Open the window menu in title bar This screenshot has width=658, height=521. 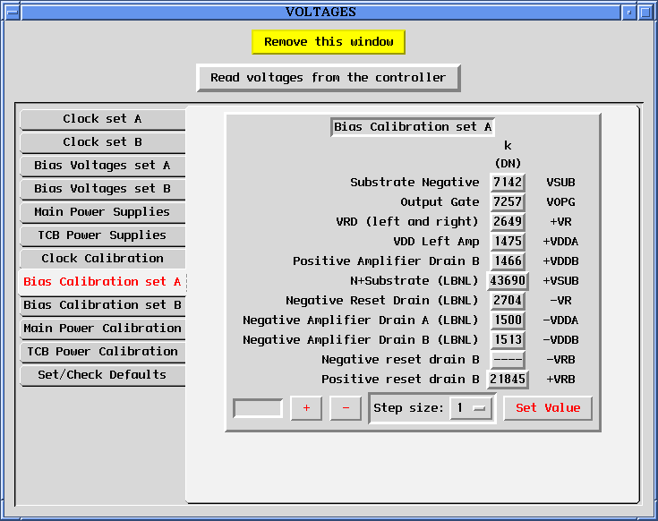13,13
